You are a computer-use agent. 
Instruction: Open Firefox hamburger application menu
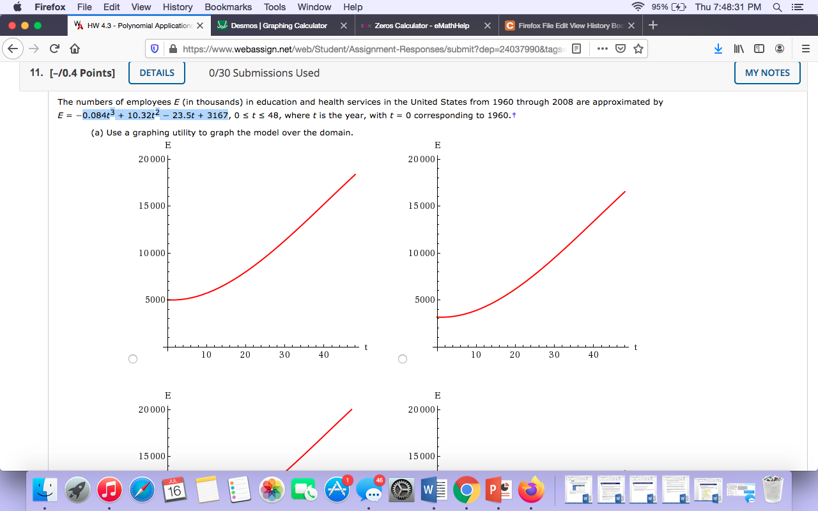pos(805,49)
